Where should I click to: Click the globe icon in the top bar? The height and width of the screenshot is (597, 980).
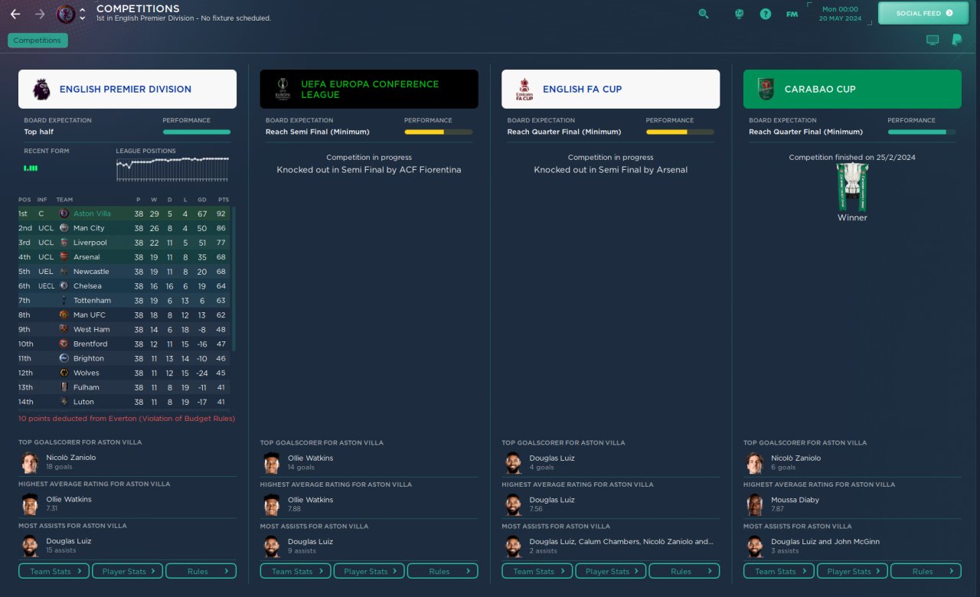(x=739, y=14)
